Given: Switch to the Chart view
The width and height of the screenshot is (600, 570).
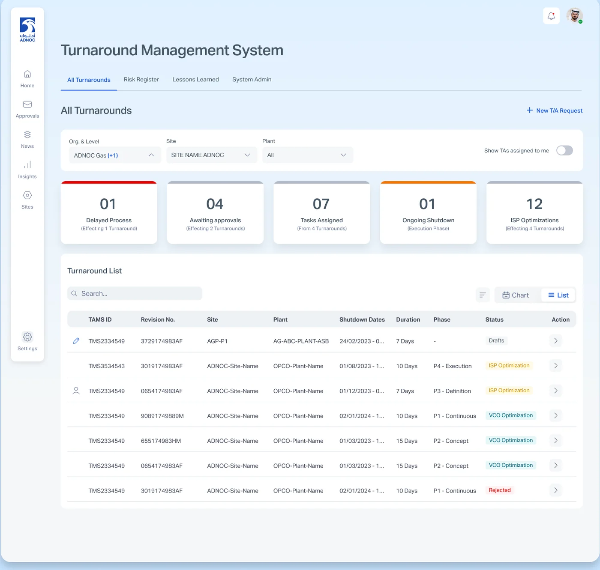Looking at the screenshot, I should pos(516,295).
